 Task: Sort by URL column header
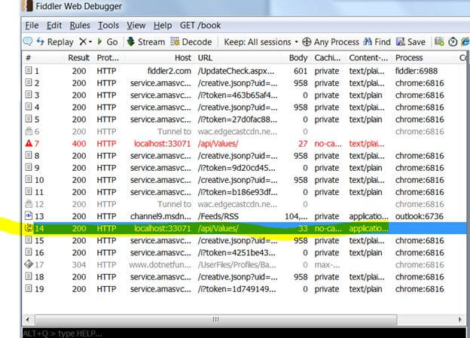coord(205,58)
